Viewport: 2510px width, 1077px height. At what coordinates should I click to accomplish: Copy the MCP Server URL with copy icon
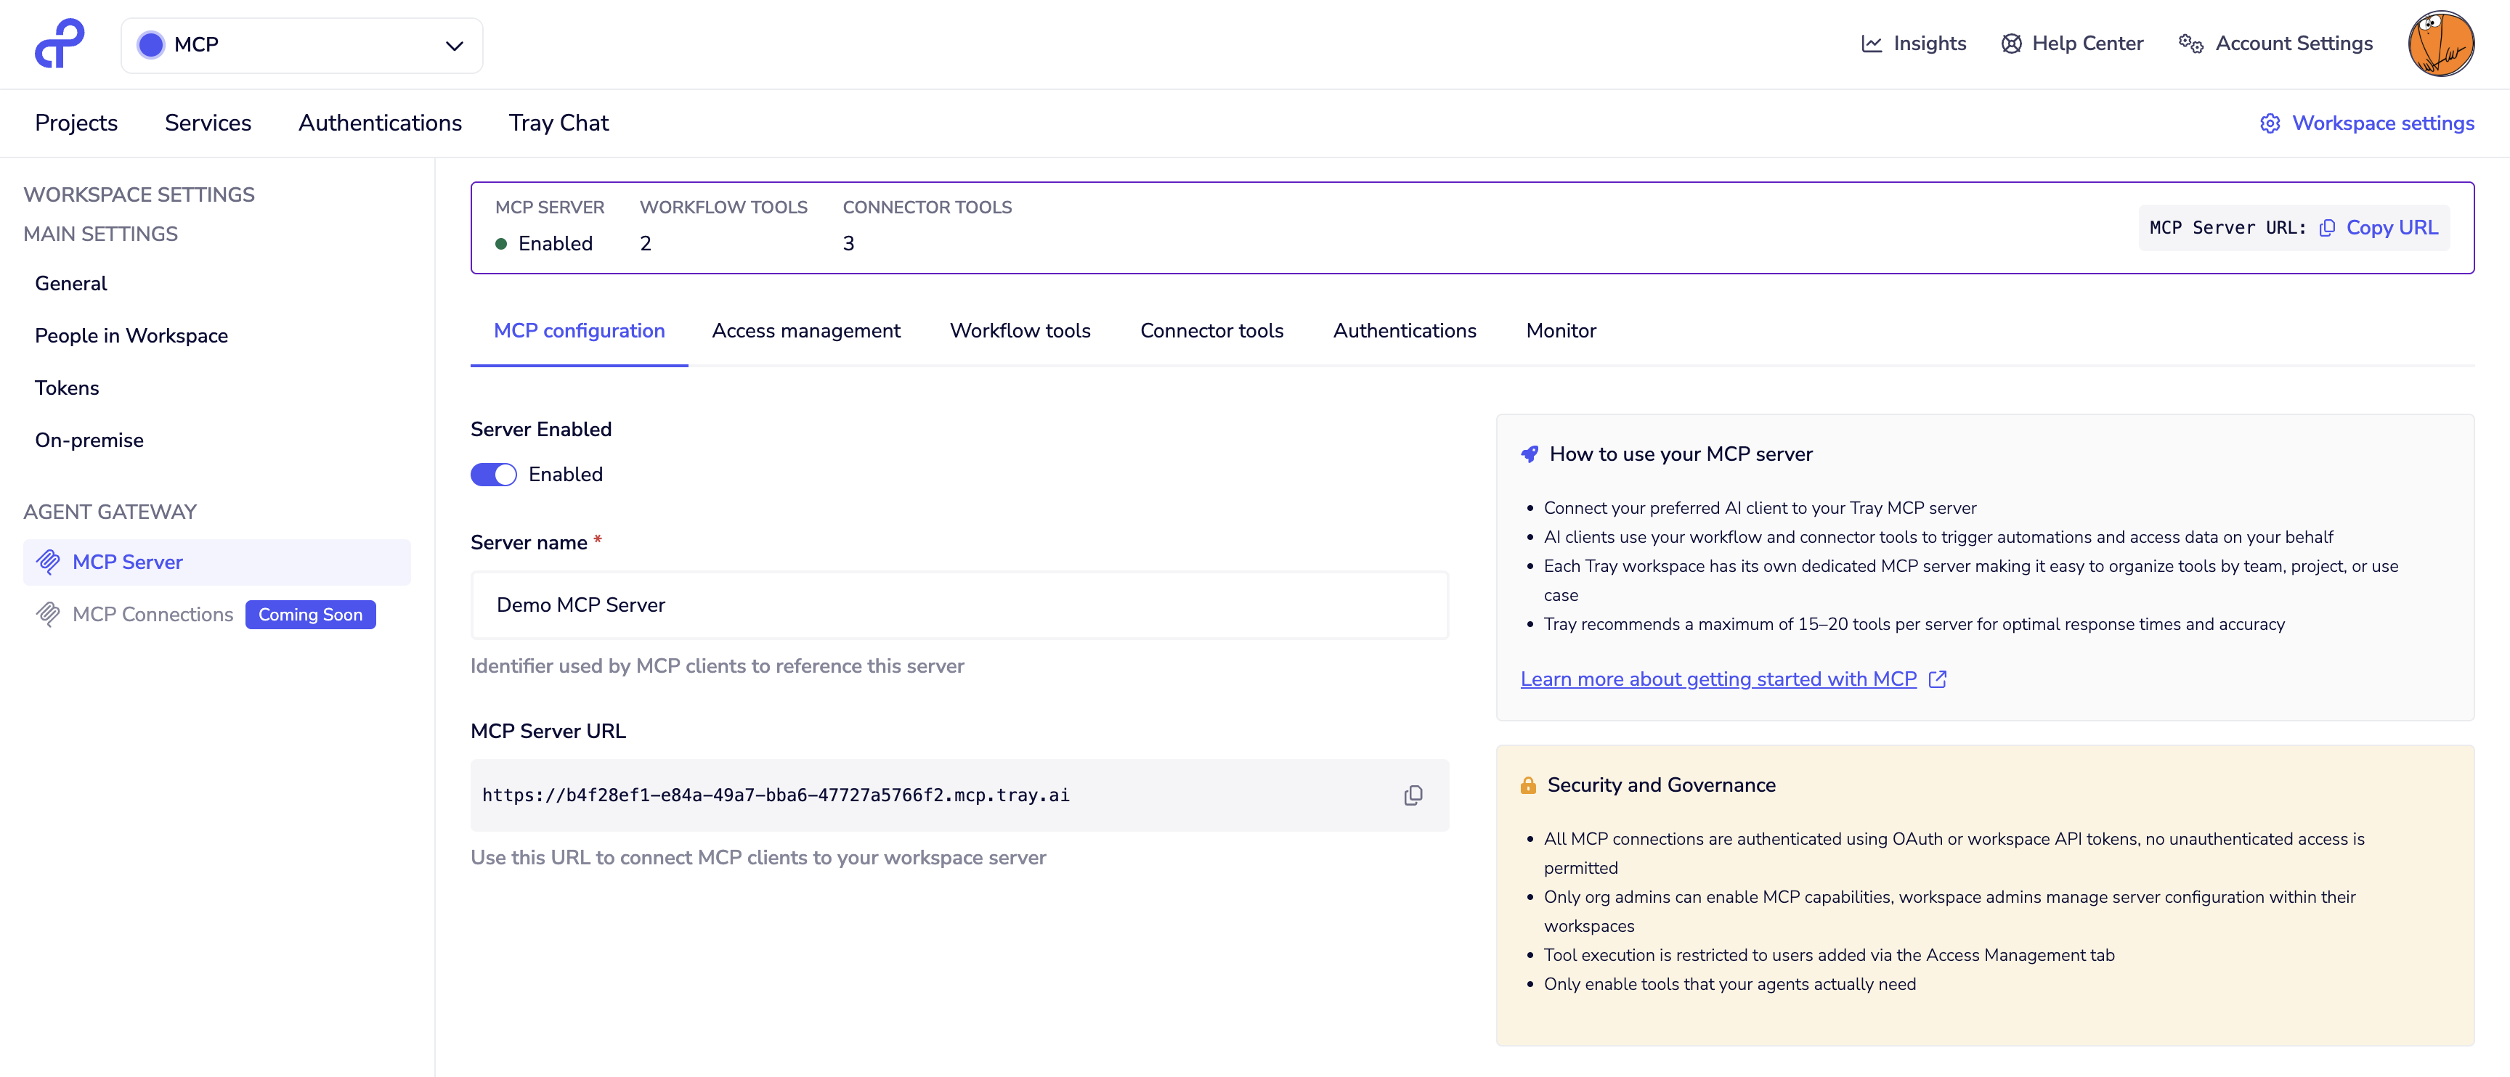coord(1413,795)
